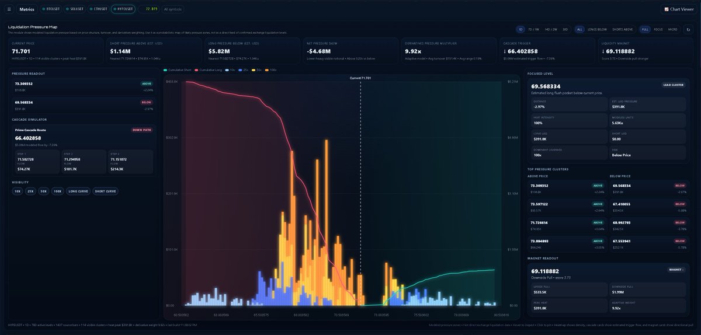Click the Current 71.701 price marker
The width and height of the screenshot is (701, 335).
[360, 78]
